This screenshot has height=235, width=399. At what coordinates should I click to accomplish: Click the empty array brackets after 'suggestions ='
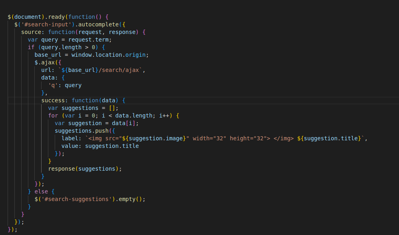tap(113, 108)
